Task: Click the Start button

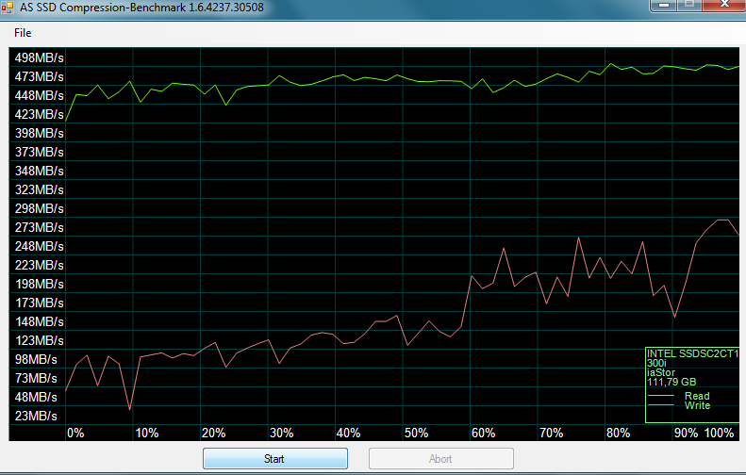Action: click(x=275, y=459)
